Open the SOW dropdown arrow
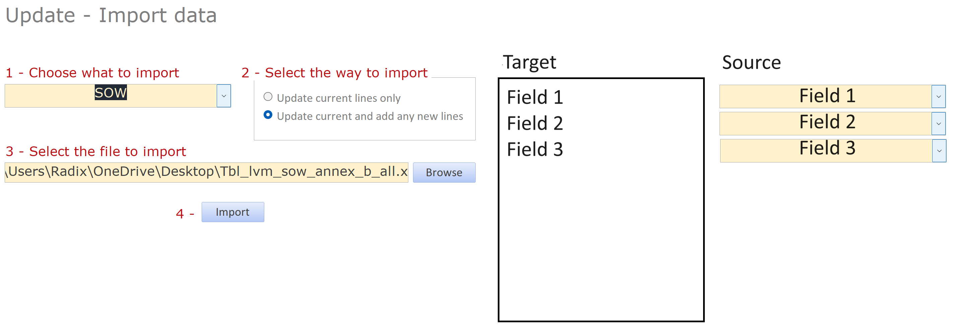Screen dimensions: 954x336 pos(224,96)
